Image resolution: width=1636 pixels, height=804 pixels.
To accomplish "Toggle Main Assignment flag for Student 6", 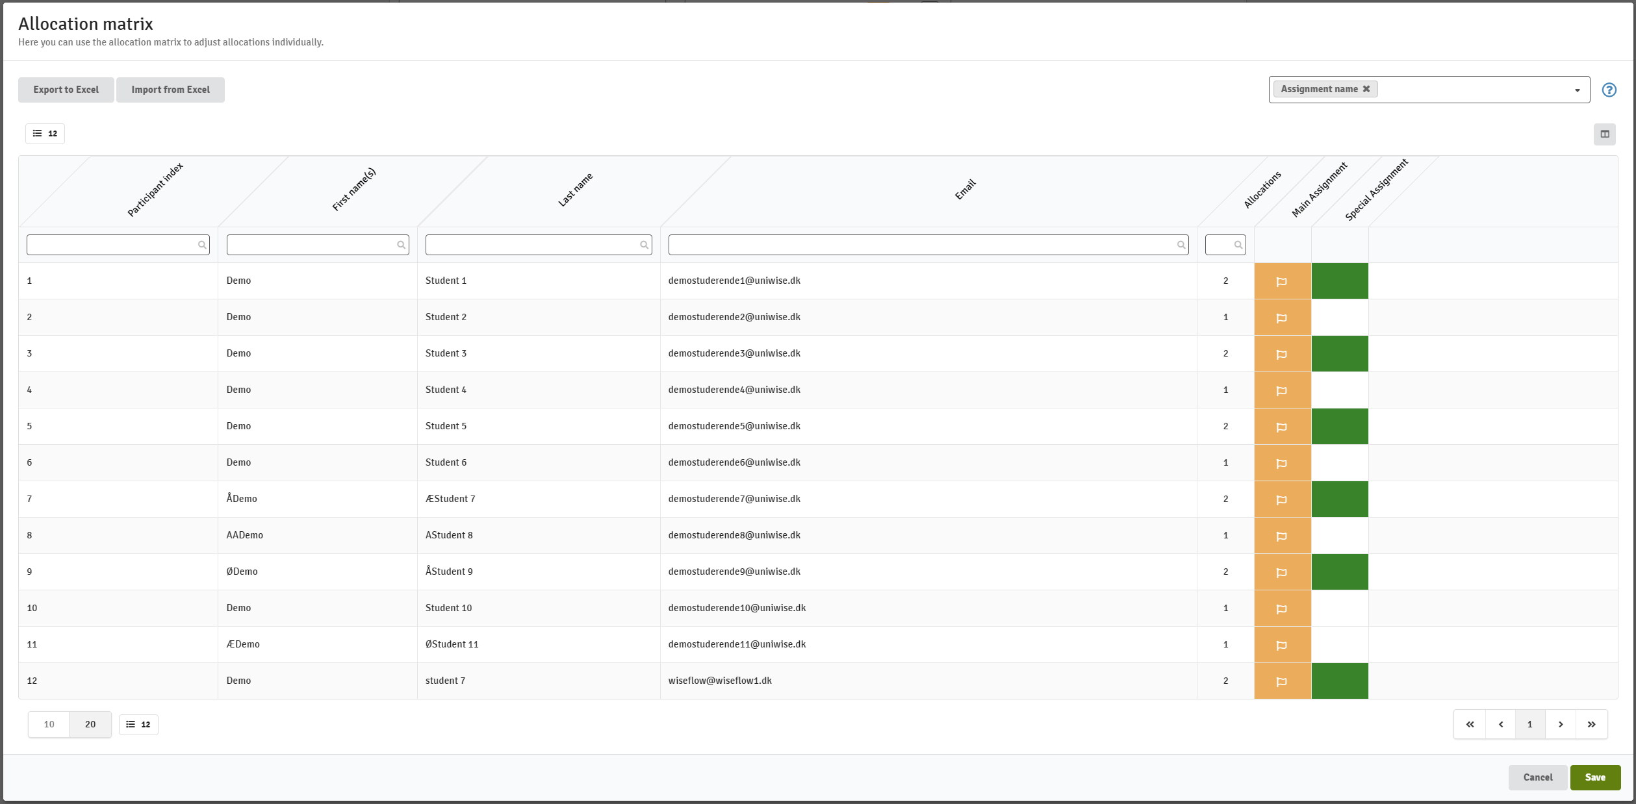I will point(1283,463).
